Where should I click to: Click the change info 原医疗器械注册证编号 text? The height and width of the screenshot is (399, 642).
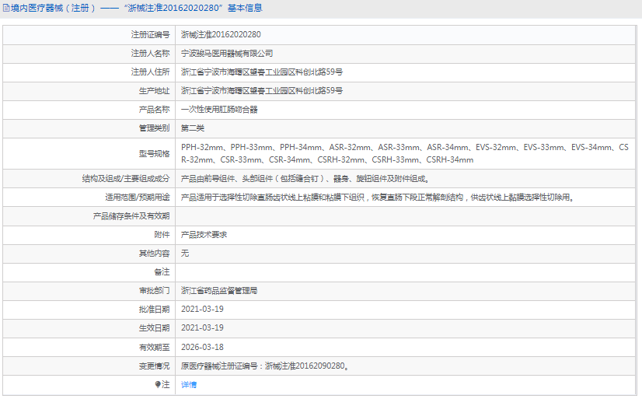click(265, 366)
